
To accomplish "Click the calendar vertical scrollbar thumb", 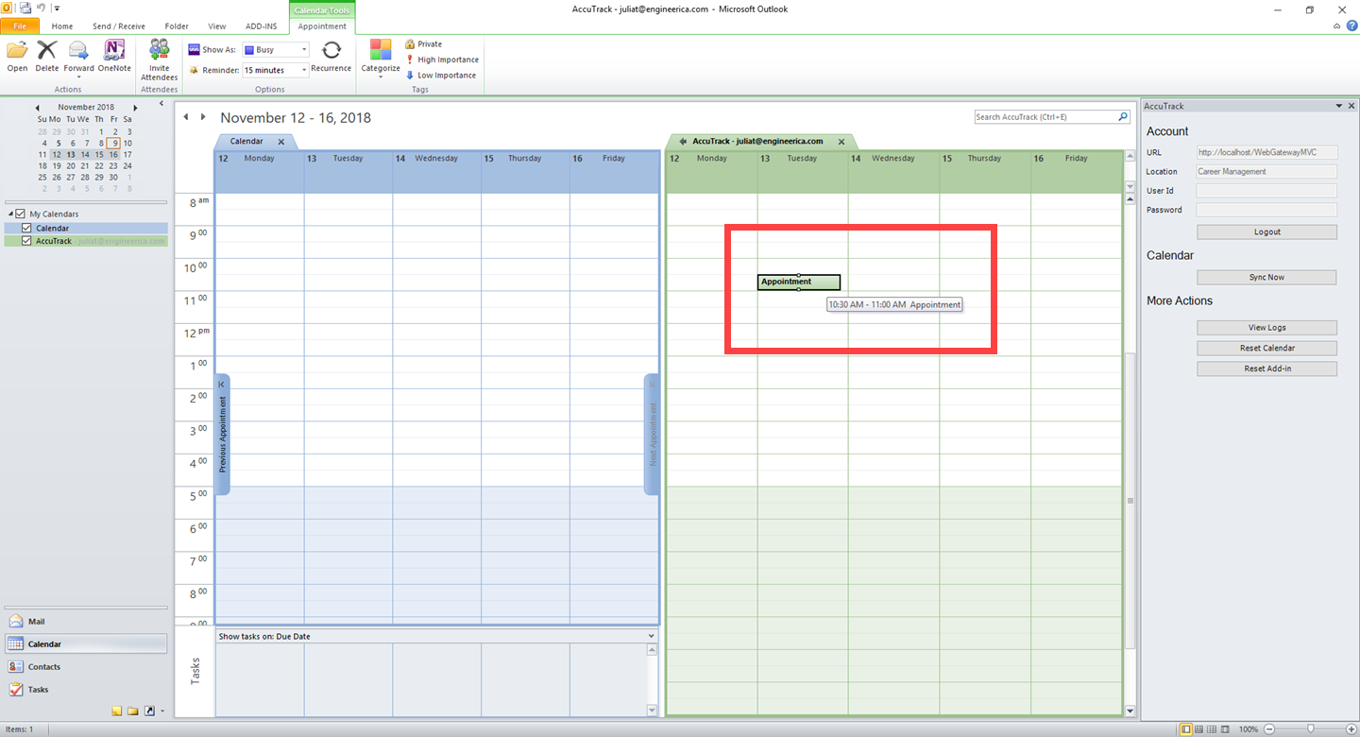I will (1130, 499).
